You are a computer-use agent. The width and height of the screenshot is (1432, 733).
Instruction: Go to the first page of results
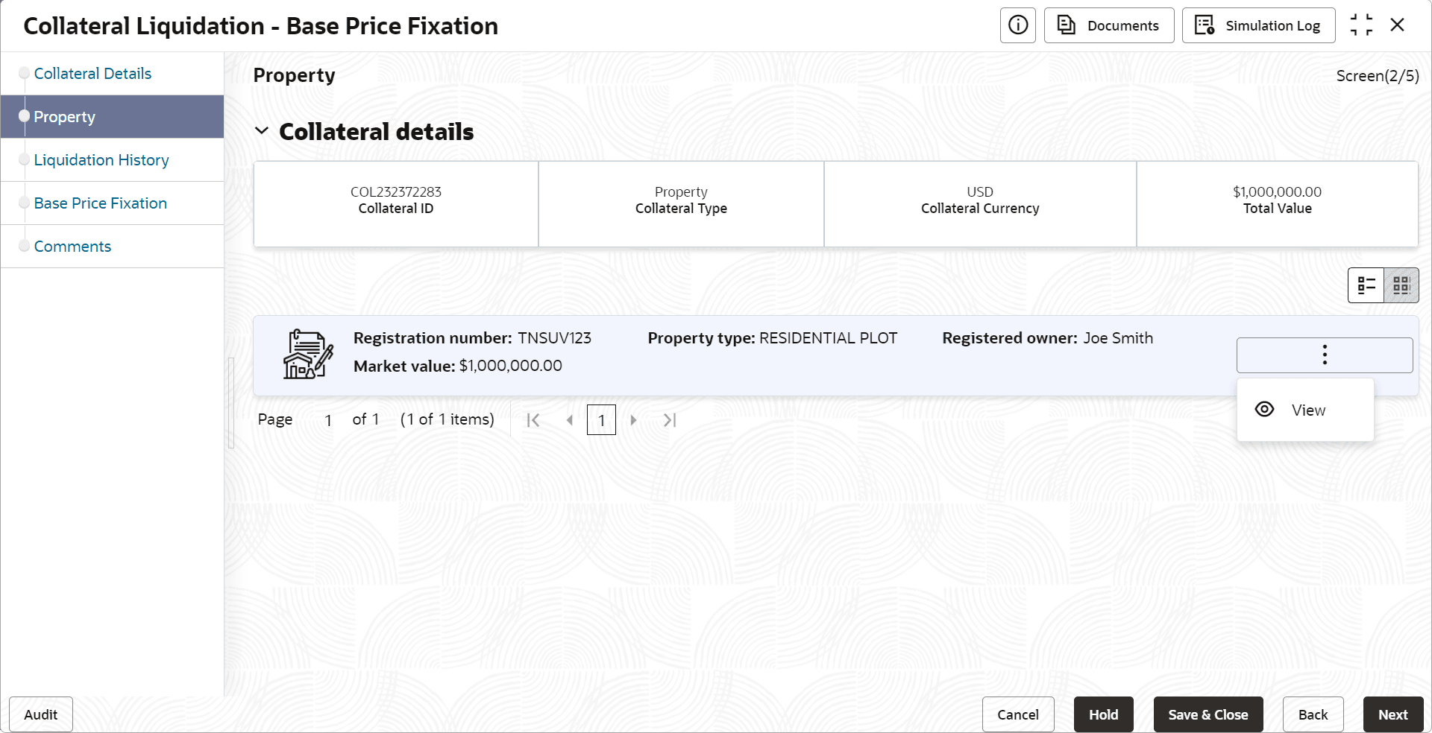[533, 420]
